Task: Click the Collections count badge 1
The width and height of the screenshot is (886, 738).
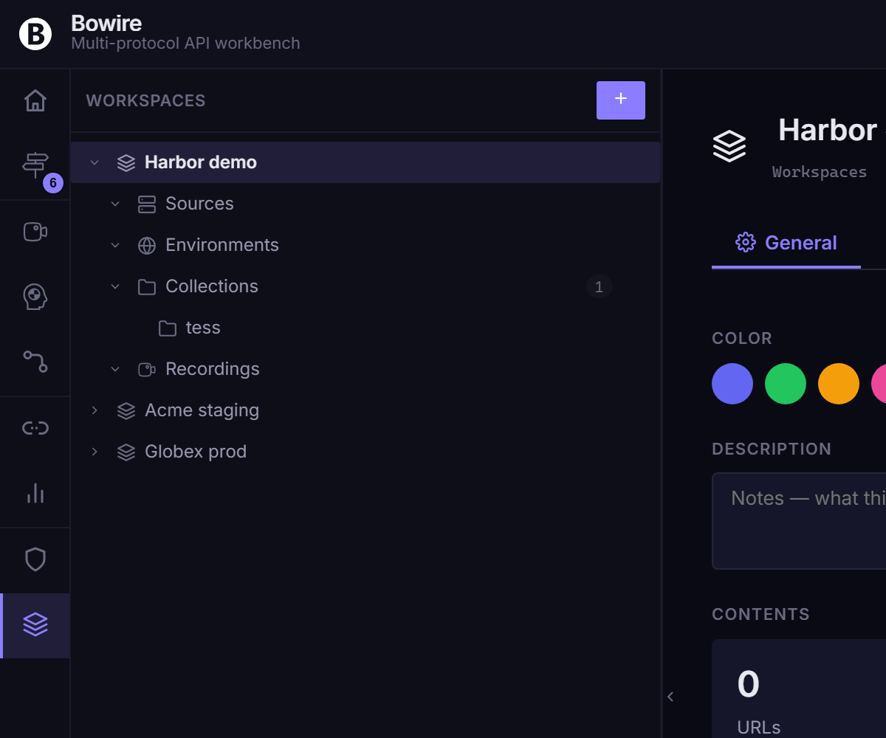Action: pyautogui.click(x=600, y=286)
